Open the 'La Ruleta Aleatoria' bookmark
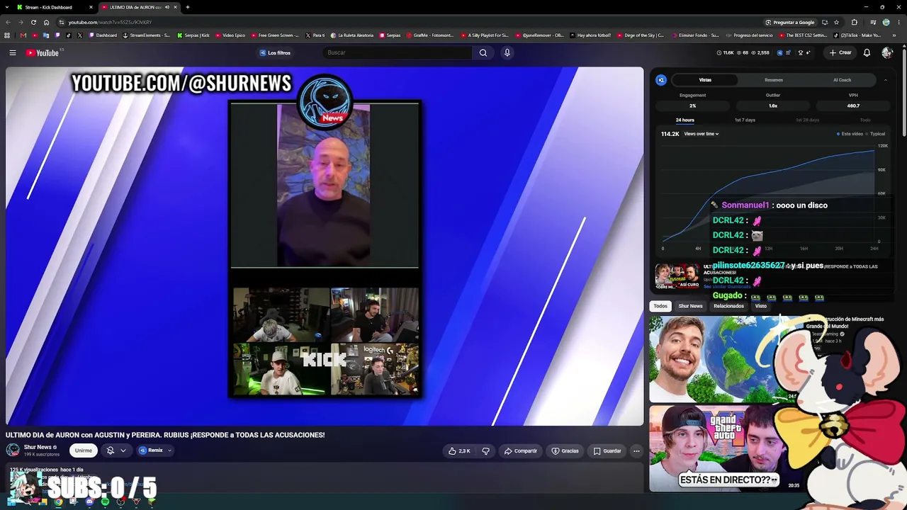Image resolution: width=907 pixels, height=510 pixels. pyautogui.click(x=353, y=35)
